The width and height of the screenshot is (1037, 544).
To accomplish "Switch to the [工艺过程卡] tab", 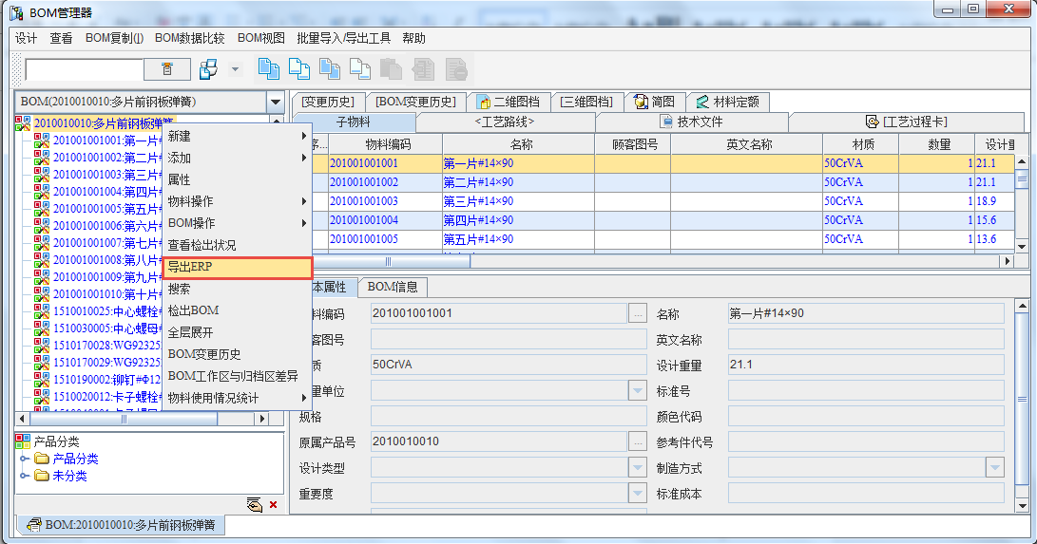I will click(906, 122).
